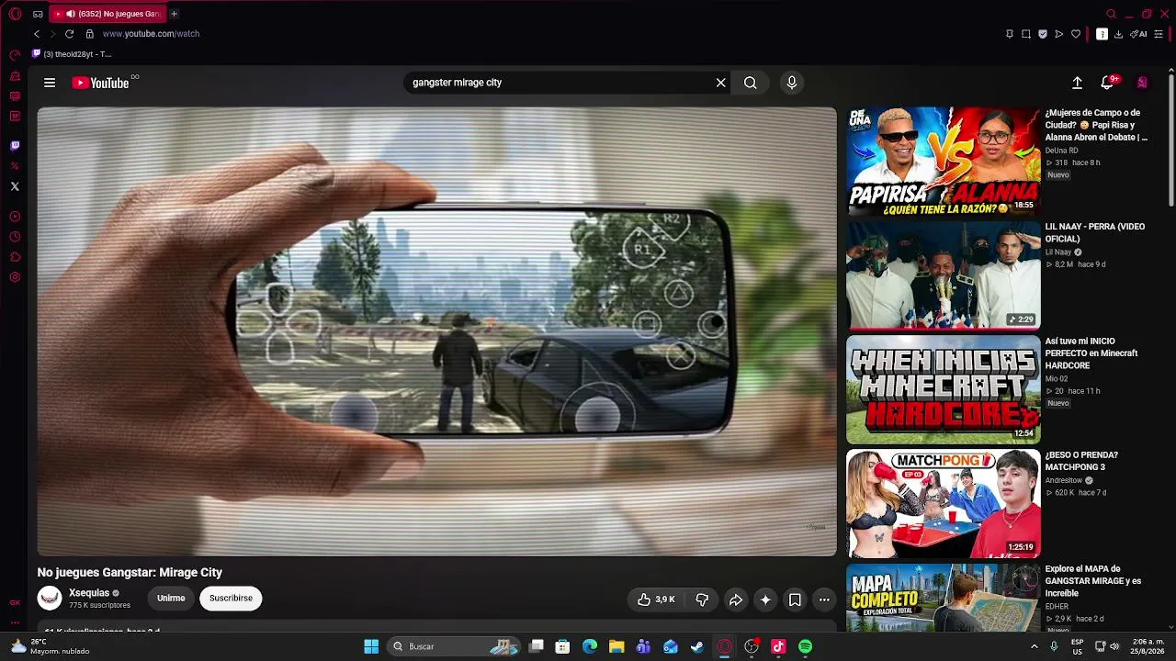Open the Xsequias channel name link

[89, 593]
